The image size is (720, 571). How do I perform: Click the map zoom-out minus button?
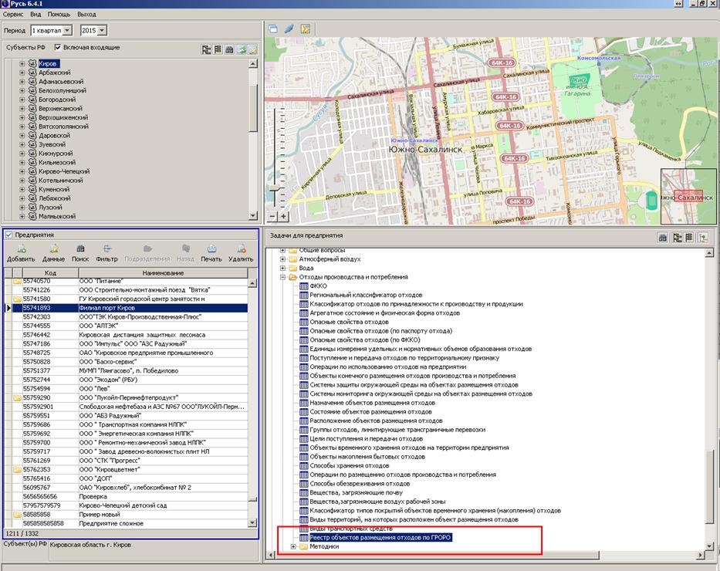coord(272,217)
